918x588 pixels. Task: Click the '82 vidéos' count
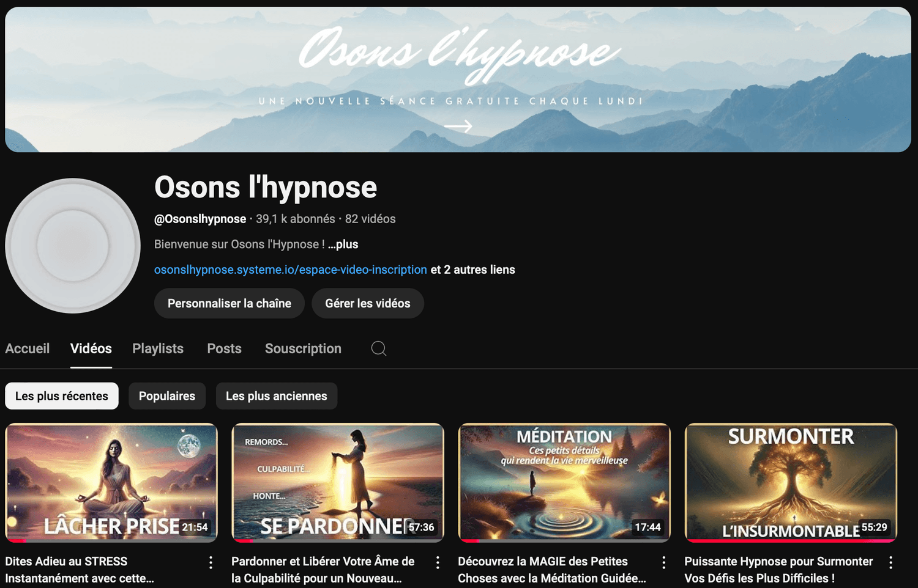click(x=370, y=219)
